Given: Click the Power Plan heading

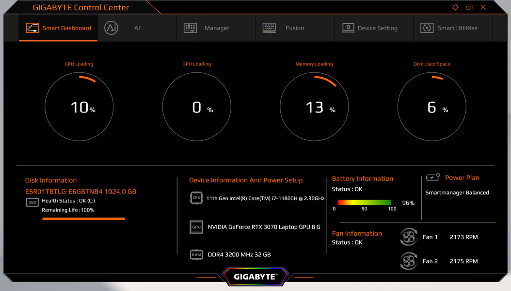Looking at the screenshot, I should (x=462, y=178).
